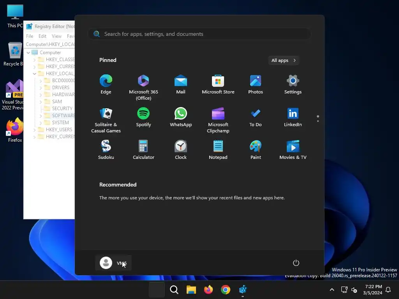Screen dimensions: 399x299
Task: Open network status tray icon
Action: 344,290
